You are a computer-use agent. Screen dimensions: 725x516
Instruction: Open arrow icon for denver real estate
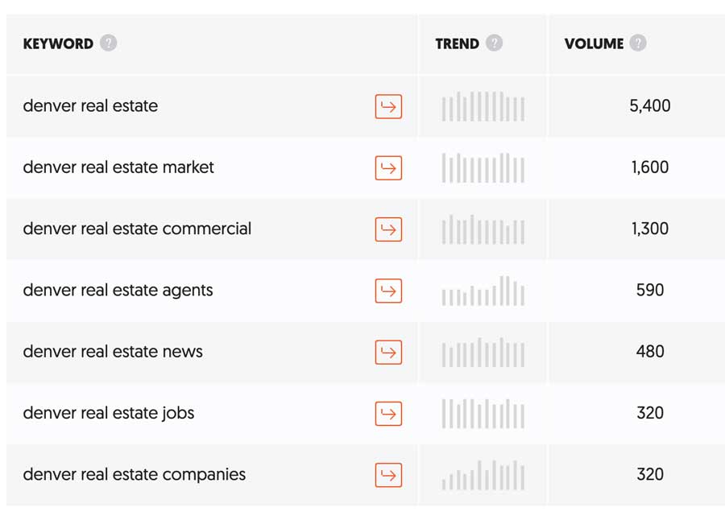coord(388,107)
